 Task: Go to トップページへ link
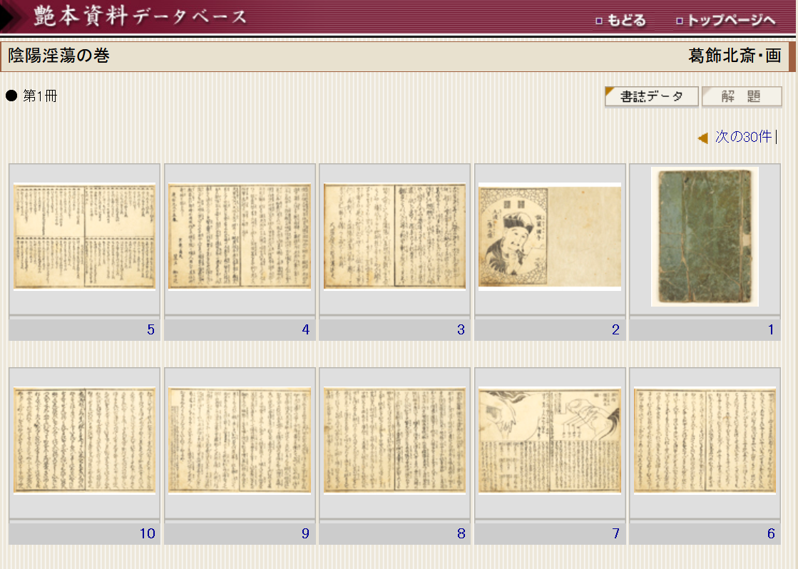pyautogui.click(x=726, y=21)
